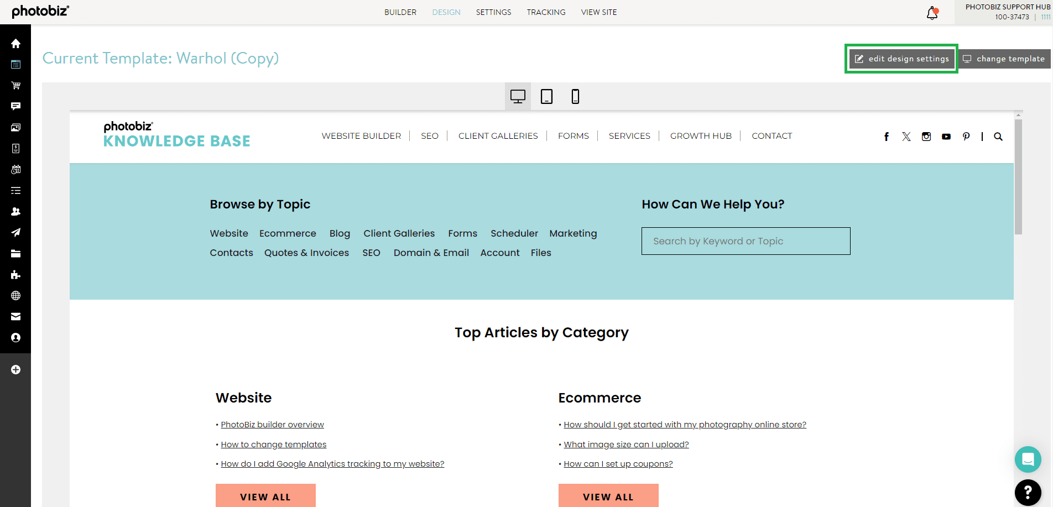Click View All under Ecommerce articles

(608, 495)
